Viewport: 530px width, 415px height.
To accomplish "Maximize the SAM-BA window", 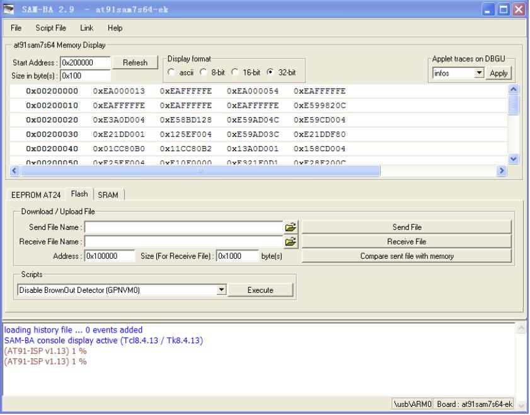I will [x=504, y=9].
